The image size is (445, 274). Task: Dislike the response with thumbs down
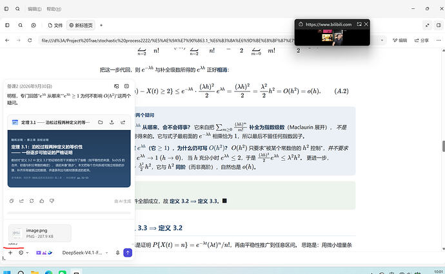52,201
